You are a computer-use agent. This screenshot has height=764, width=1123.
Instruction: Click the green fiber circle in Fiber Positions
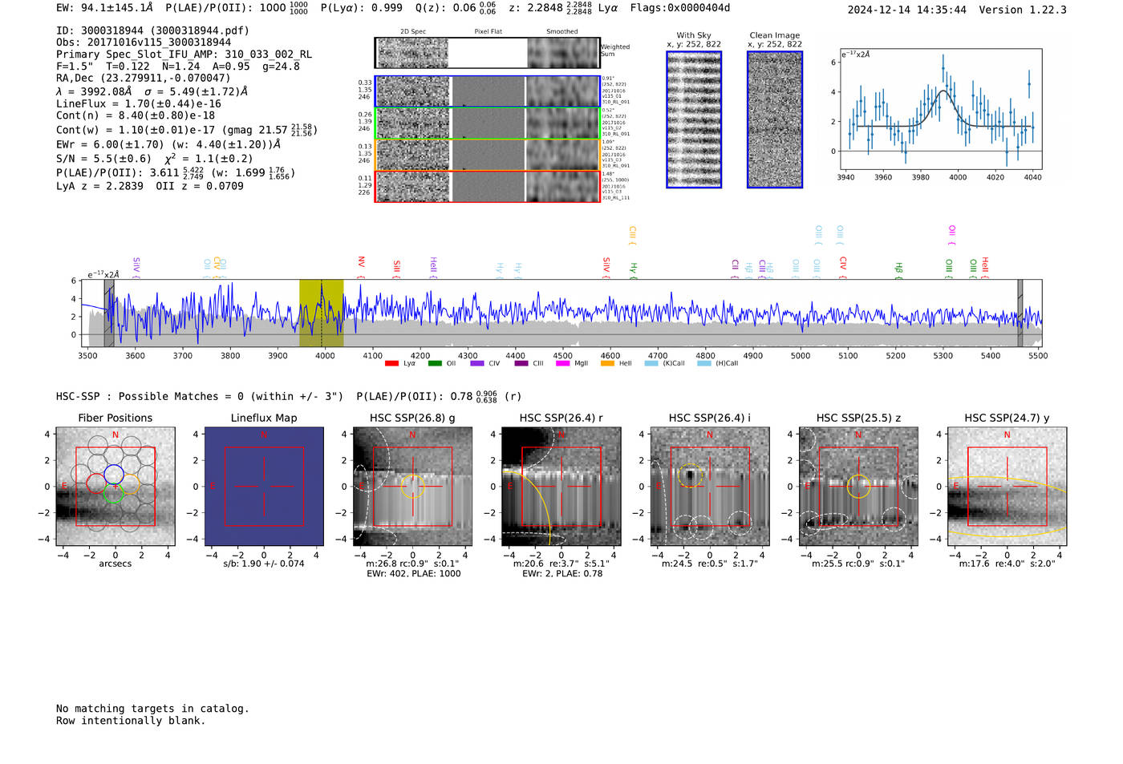114,493
